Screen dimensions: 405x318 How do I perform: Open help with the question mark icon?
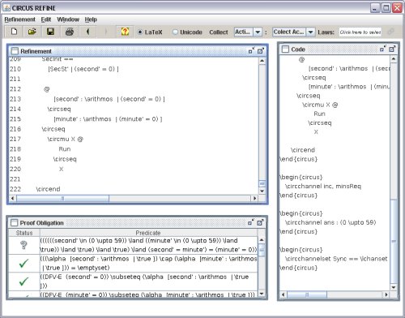[x=125, y=32]
